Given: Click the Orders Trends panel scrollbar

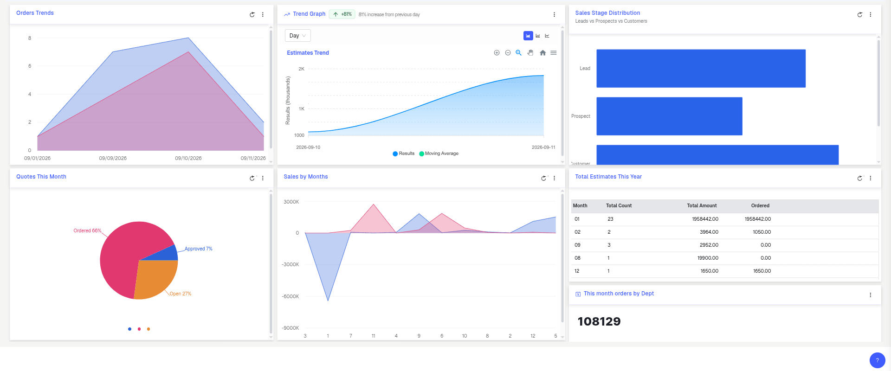Looking at the screenshot, I should tap(271, 90).
